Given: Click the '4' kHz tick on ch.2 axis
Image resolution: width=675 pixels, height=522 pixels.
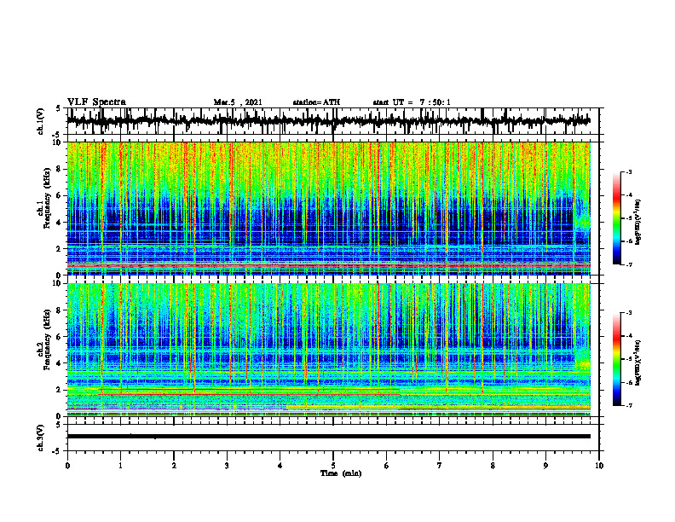Looking at the screenshot, I should point(59,363).
